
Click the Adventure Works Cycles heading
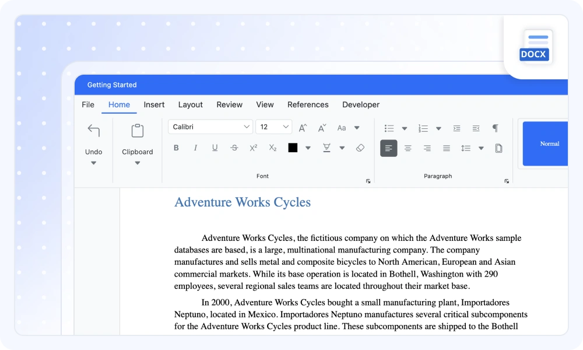243,202
